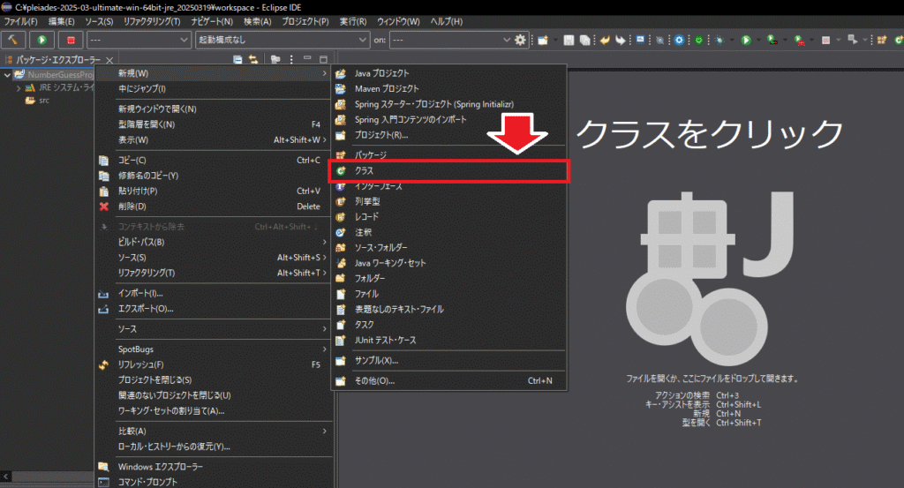
Task: Choose 注釈 from the New submenu
Action: [448, 232]
